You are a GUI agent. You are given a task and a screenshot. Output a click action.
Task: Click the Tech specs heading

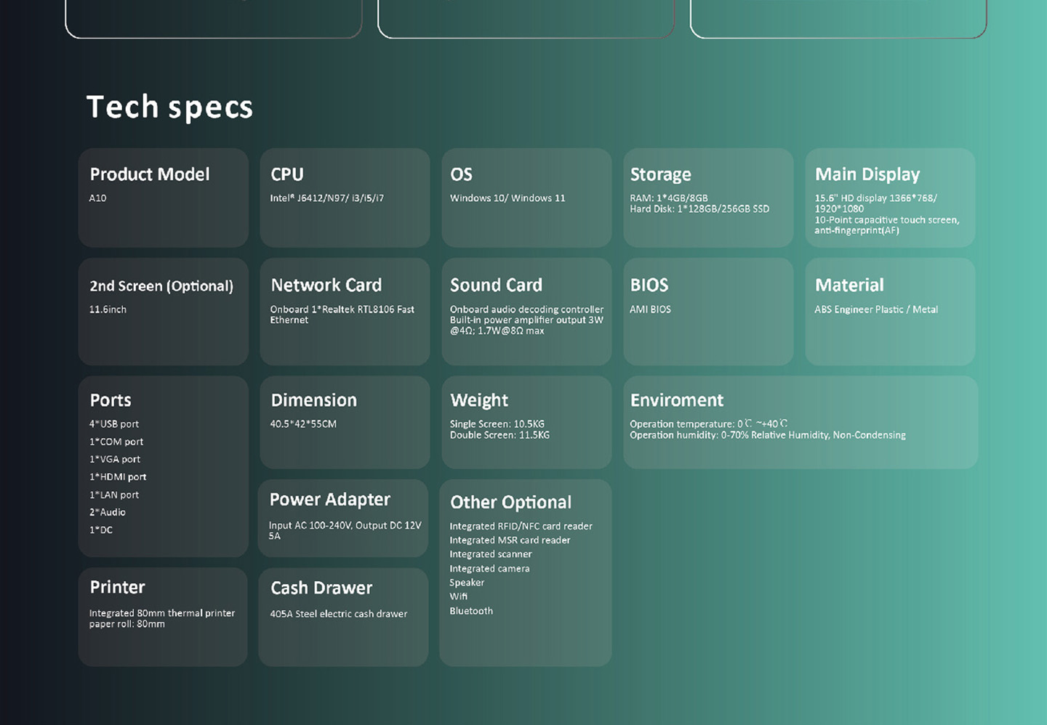click(169, 107)
